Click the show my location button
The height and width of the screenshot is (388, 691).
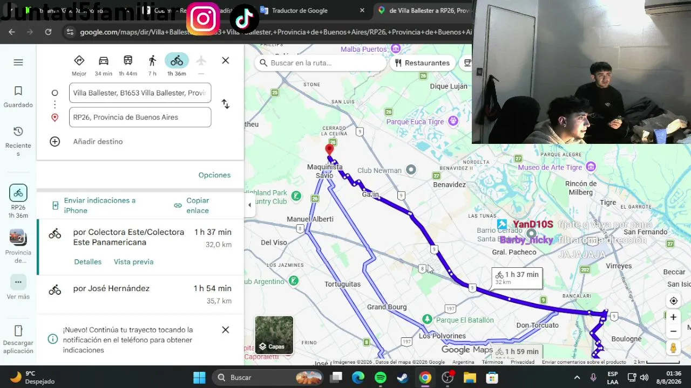tap(673, 301)
